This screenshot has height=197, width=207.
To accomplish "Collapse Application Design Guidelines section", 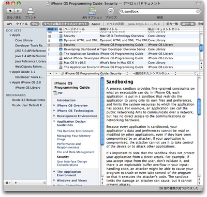I will click(x=54, y=121).
